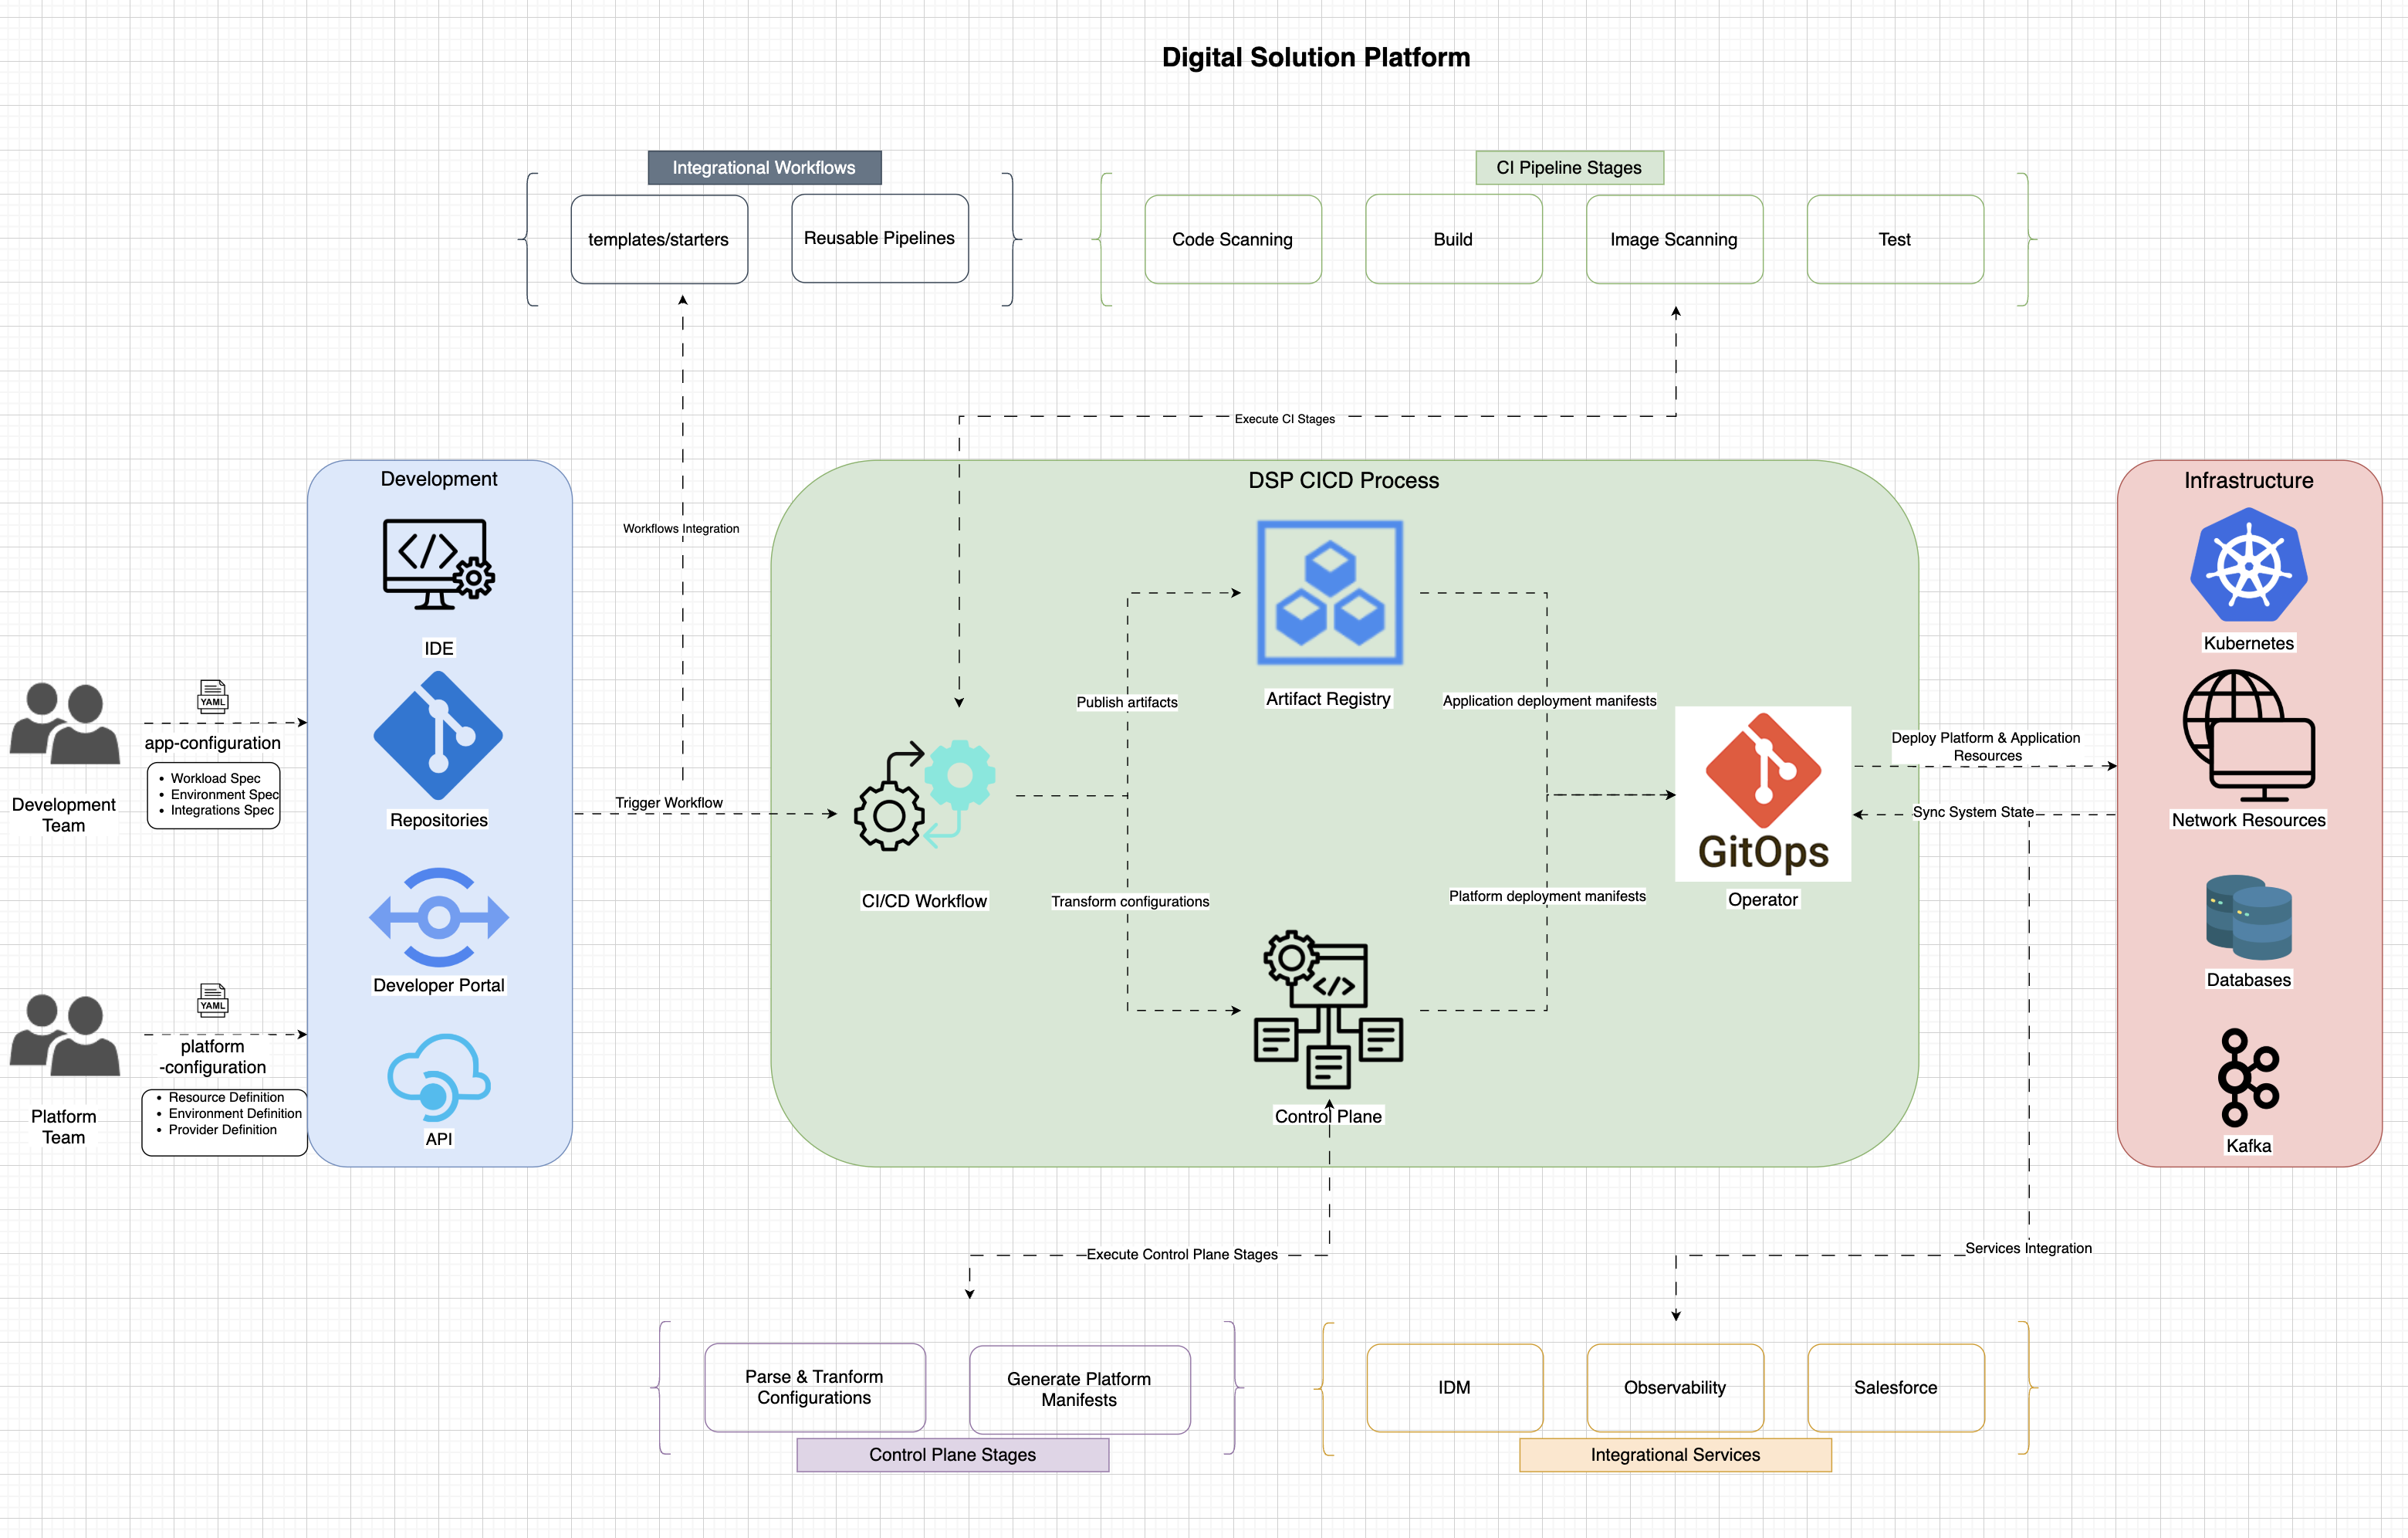
Task: Click the Digital Solution Platform title
Action: 1316,58
